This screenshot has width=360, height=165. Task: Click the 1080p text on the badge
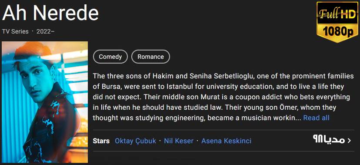(337, 31)
